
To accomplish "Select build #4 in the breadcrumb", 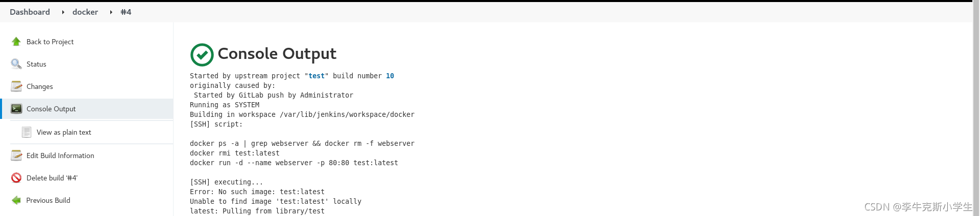I will 126,12.
